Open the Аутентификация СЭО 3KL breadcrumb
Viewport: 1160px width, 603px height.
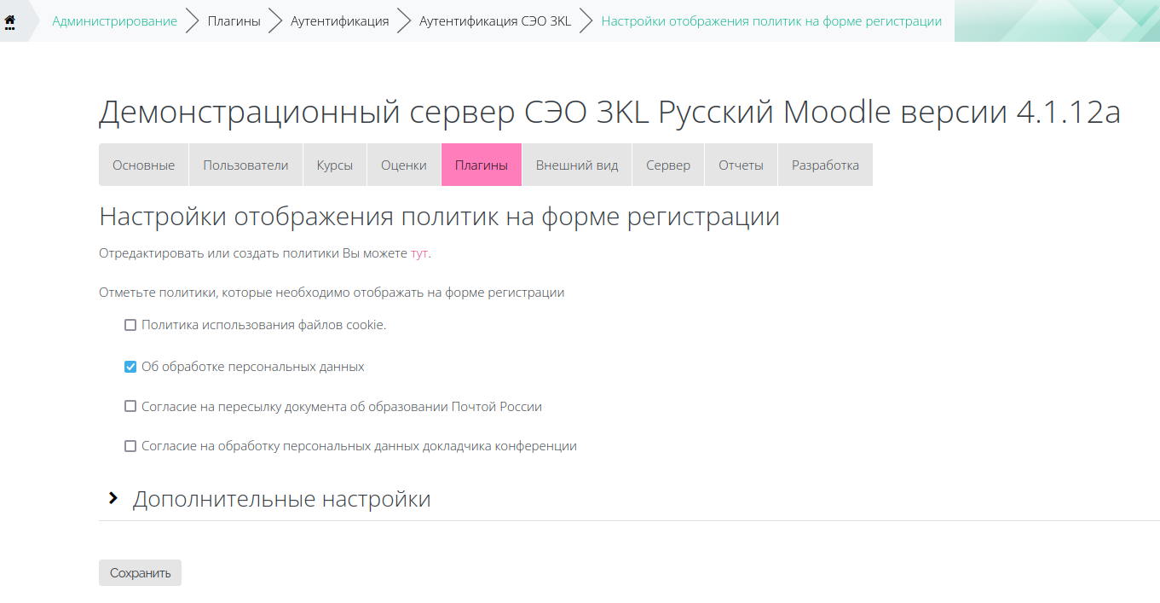pyautogui.click(x=495, y=21)
